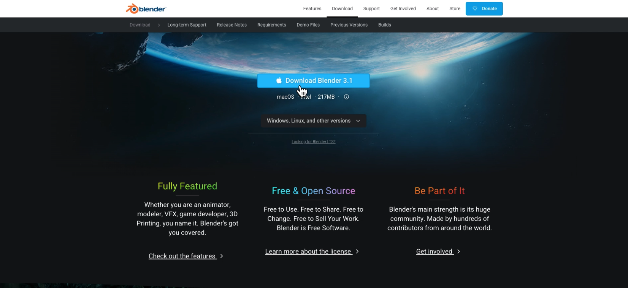The width and height of the screenshot is (628, 288).
Task: Click the breadcrumb chevron after Download
Action: [x=159, y=25]
